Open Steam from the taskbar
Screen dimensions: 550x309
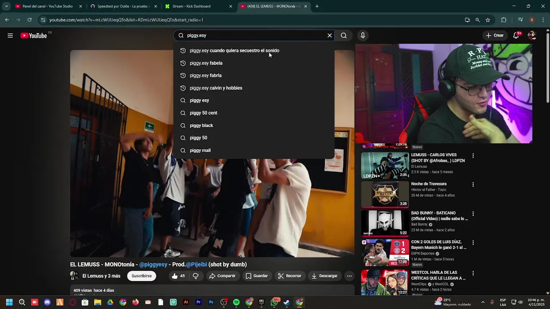287,303
